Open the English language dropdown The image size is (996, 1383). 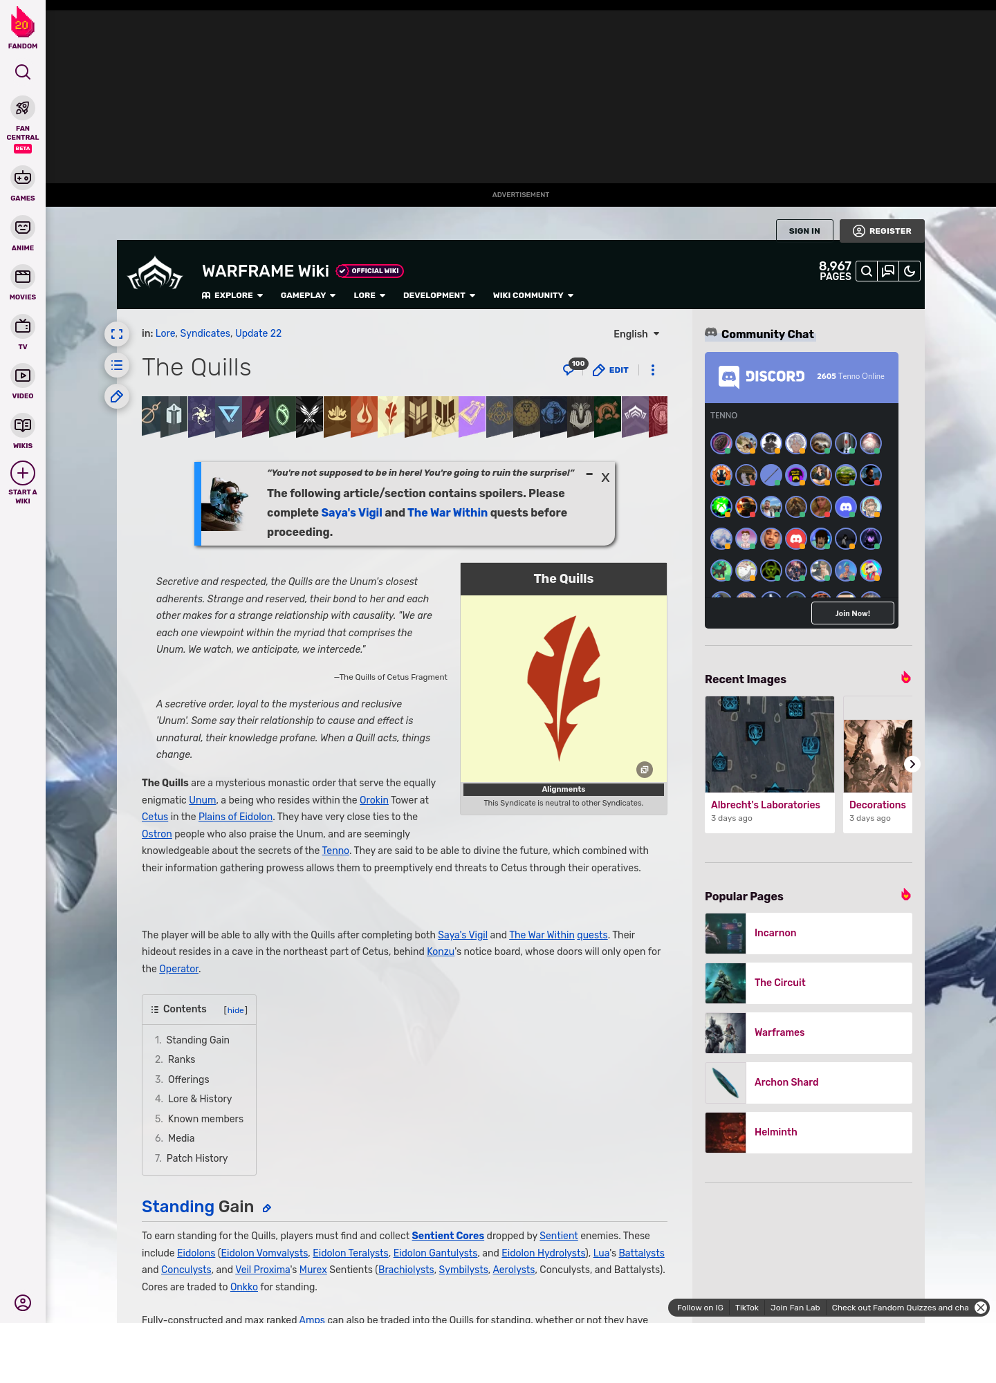636,334
